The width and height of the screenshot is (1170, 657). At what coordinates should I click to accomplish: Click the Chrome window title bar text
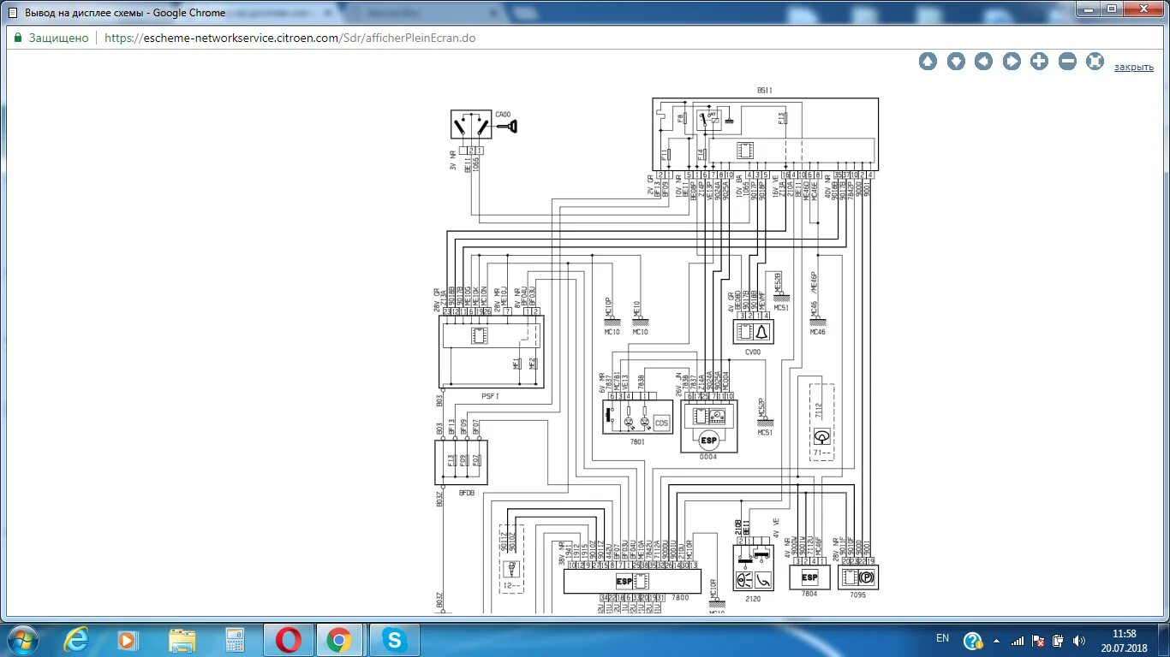(125, 13)
